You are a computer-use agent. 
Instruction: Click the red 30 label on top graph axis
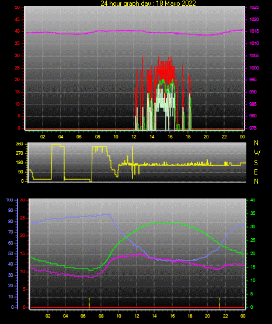(x=18, y=55)
